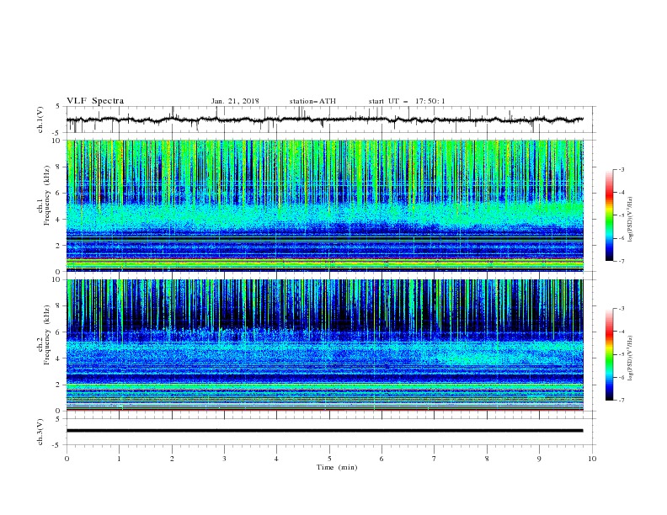Click inside the ch.2 spectrogram panel
The height and width of the screenshot is (515, 667).
click(325, 345)
